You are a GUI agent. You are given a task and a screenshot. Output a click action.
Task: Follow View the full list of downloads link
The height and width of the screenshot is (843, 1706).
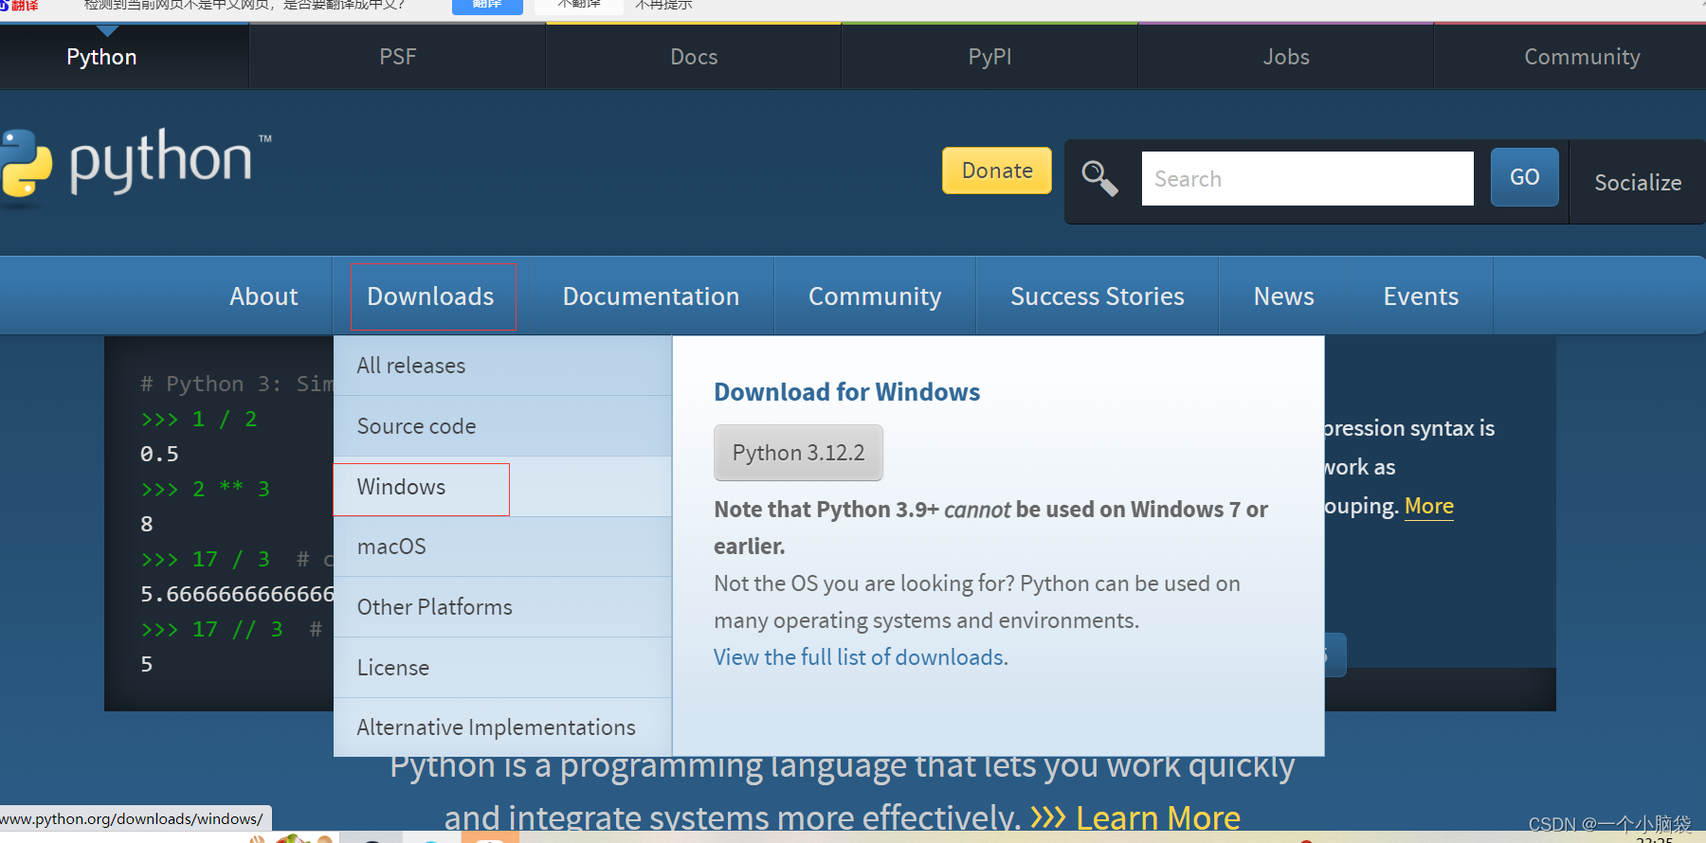click(861, 657)
